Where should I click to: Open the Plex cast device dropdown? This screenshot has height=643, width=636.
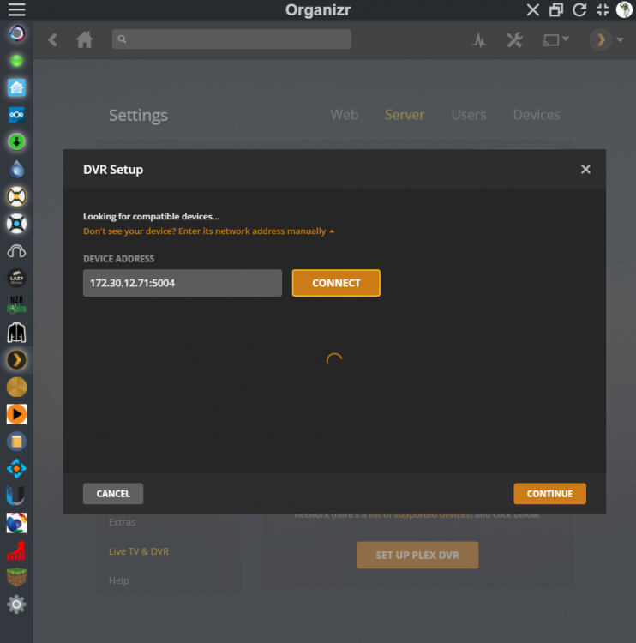click(555, 39)
